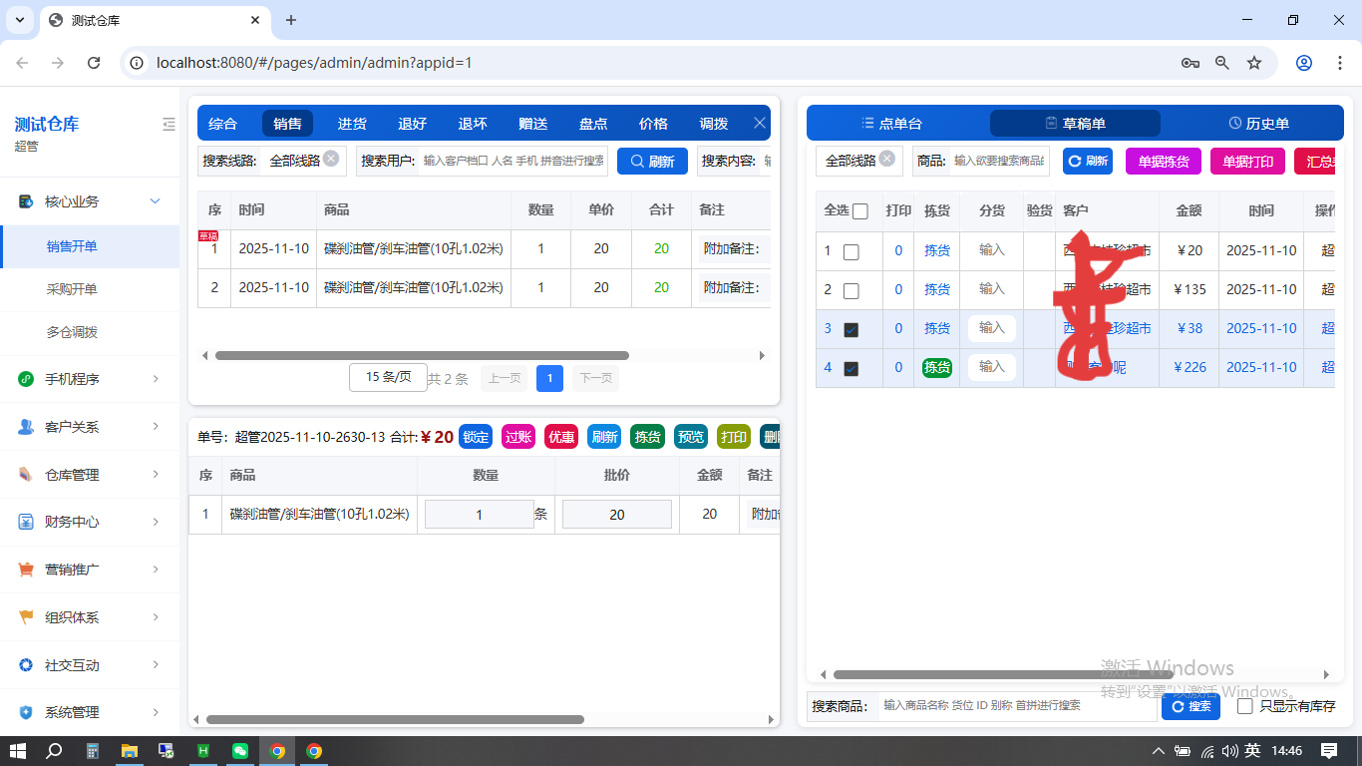Click the sidebar collapse icon beside 测试仓库
The width and height of the screenshot is (1362, 766).
click(x=169, y=125)
